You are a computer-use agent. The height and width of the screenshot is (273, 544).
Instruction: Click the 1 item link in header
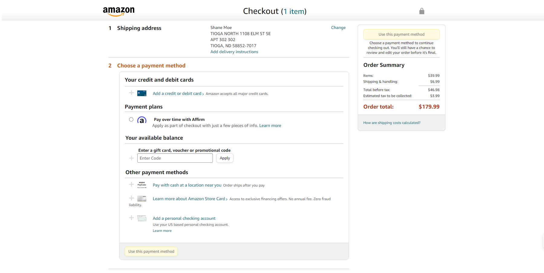click(294, 11)
